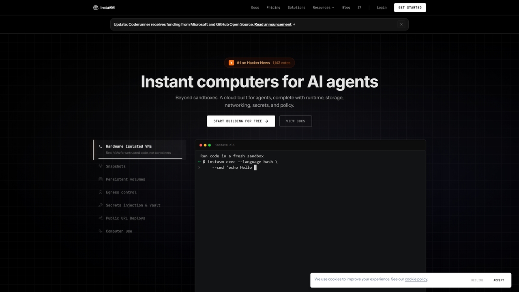This screenshot has height=292, width=519.
Task: Click 'Run code in a fresh sandbox' line
Action: coord(232,156)
